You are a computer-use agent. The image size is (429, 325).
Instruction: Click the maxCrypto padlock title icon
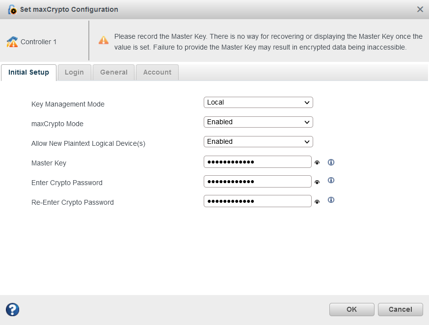[x=12, y=9]
